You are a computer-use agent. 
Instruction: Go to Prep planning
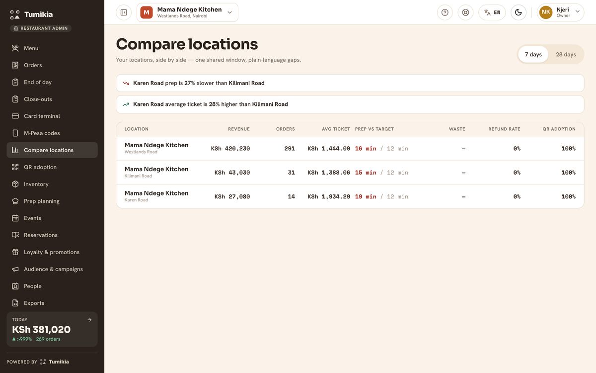tap(52, 201)
